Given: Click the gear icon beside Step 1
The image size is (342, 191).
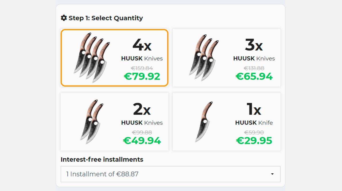Looking at the screenshot, I should coord(64,18).
